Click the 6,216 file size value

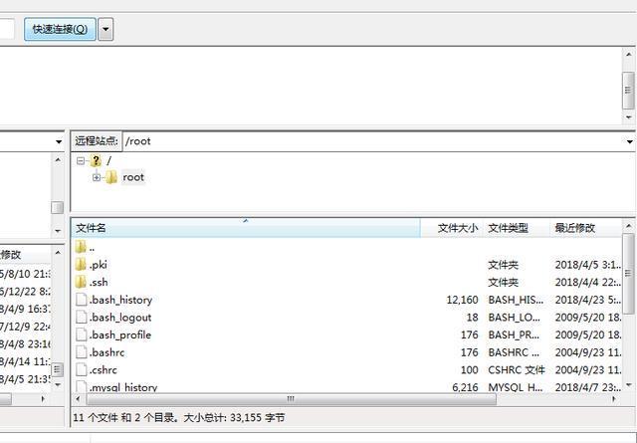coord(465,387)
